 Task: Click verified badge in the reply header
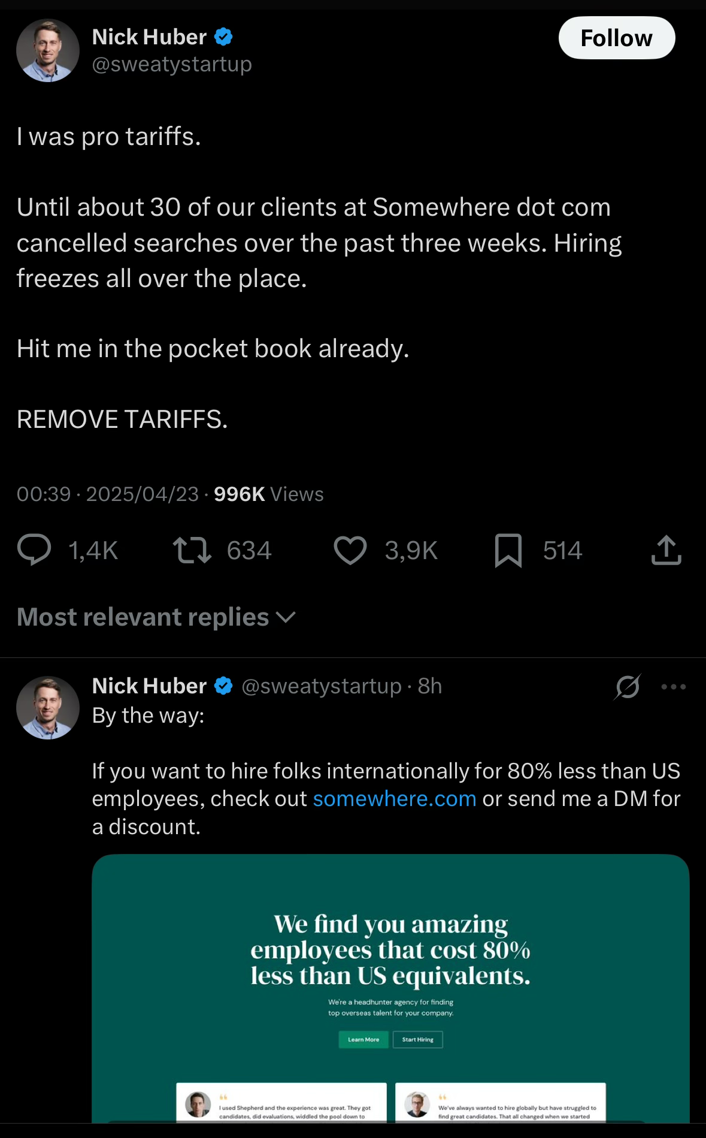pyautogui.click(x=223, y=686)
